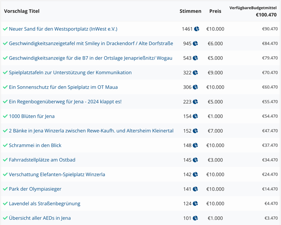The image size is (281, 225).
Task: Open the 2 Bänke in Jena Winzerla link
Action: point(91,131)
